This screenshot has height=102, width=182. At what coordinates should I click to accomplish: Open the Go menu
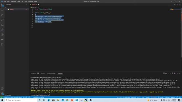[x=22, y=1]
